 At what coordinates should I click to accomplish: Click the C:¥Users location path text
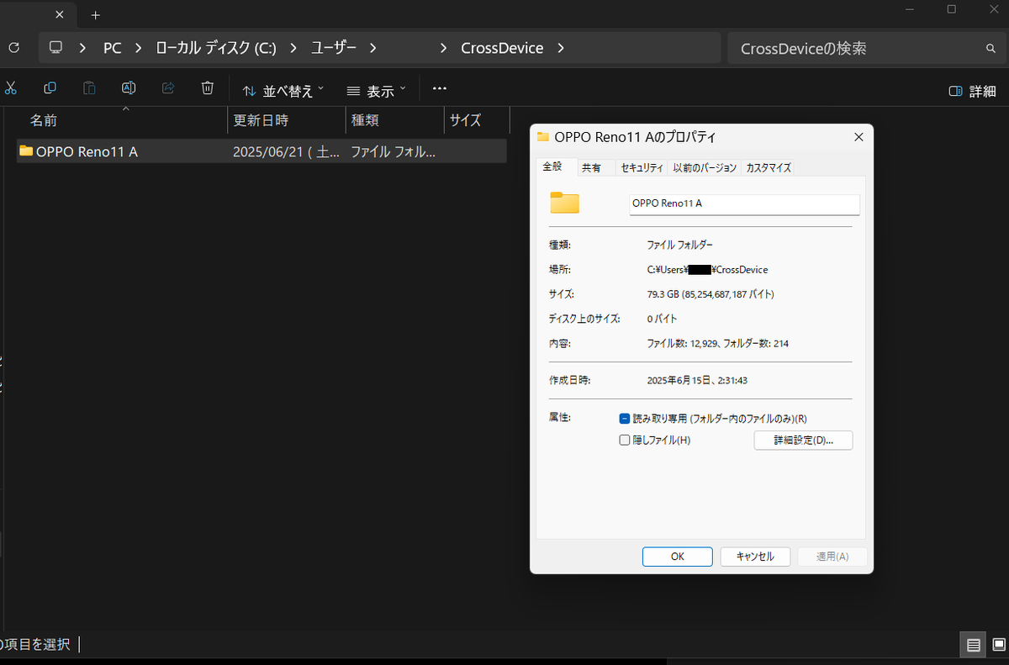[x=707, y=270]
